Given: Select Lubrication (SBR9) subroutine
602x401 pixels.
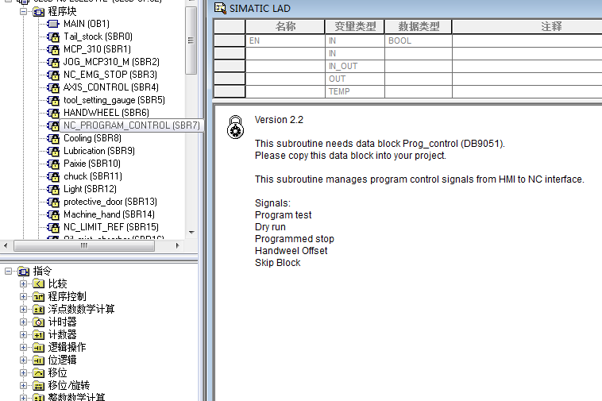Looking at the screenshot, I should (x=98, y=151).
